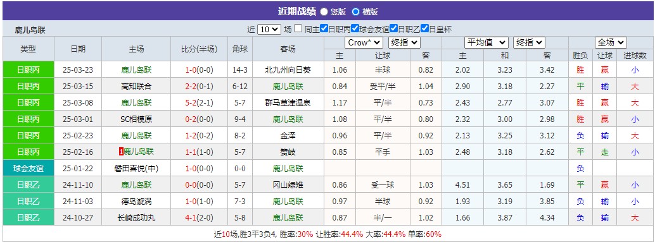
Task: Click 日职丙 label on 25-03-23 row
Action: 29,70
